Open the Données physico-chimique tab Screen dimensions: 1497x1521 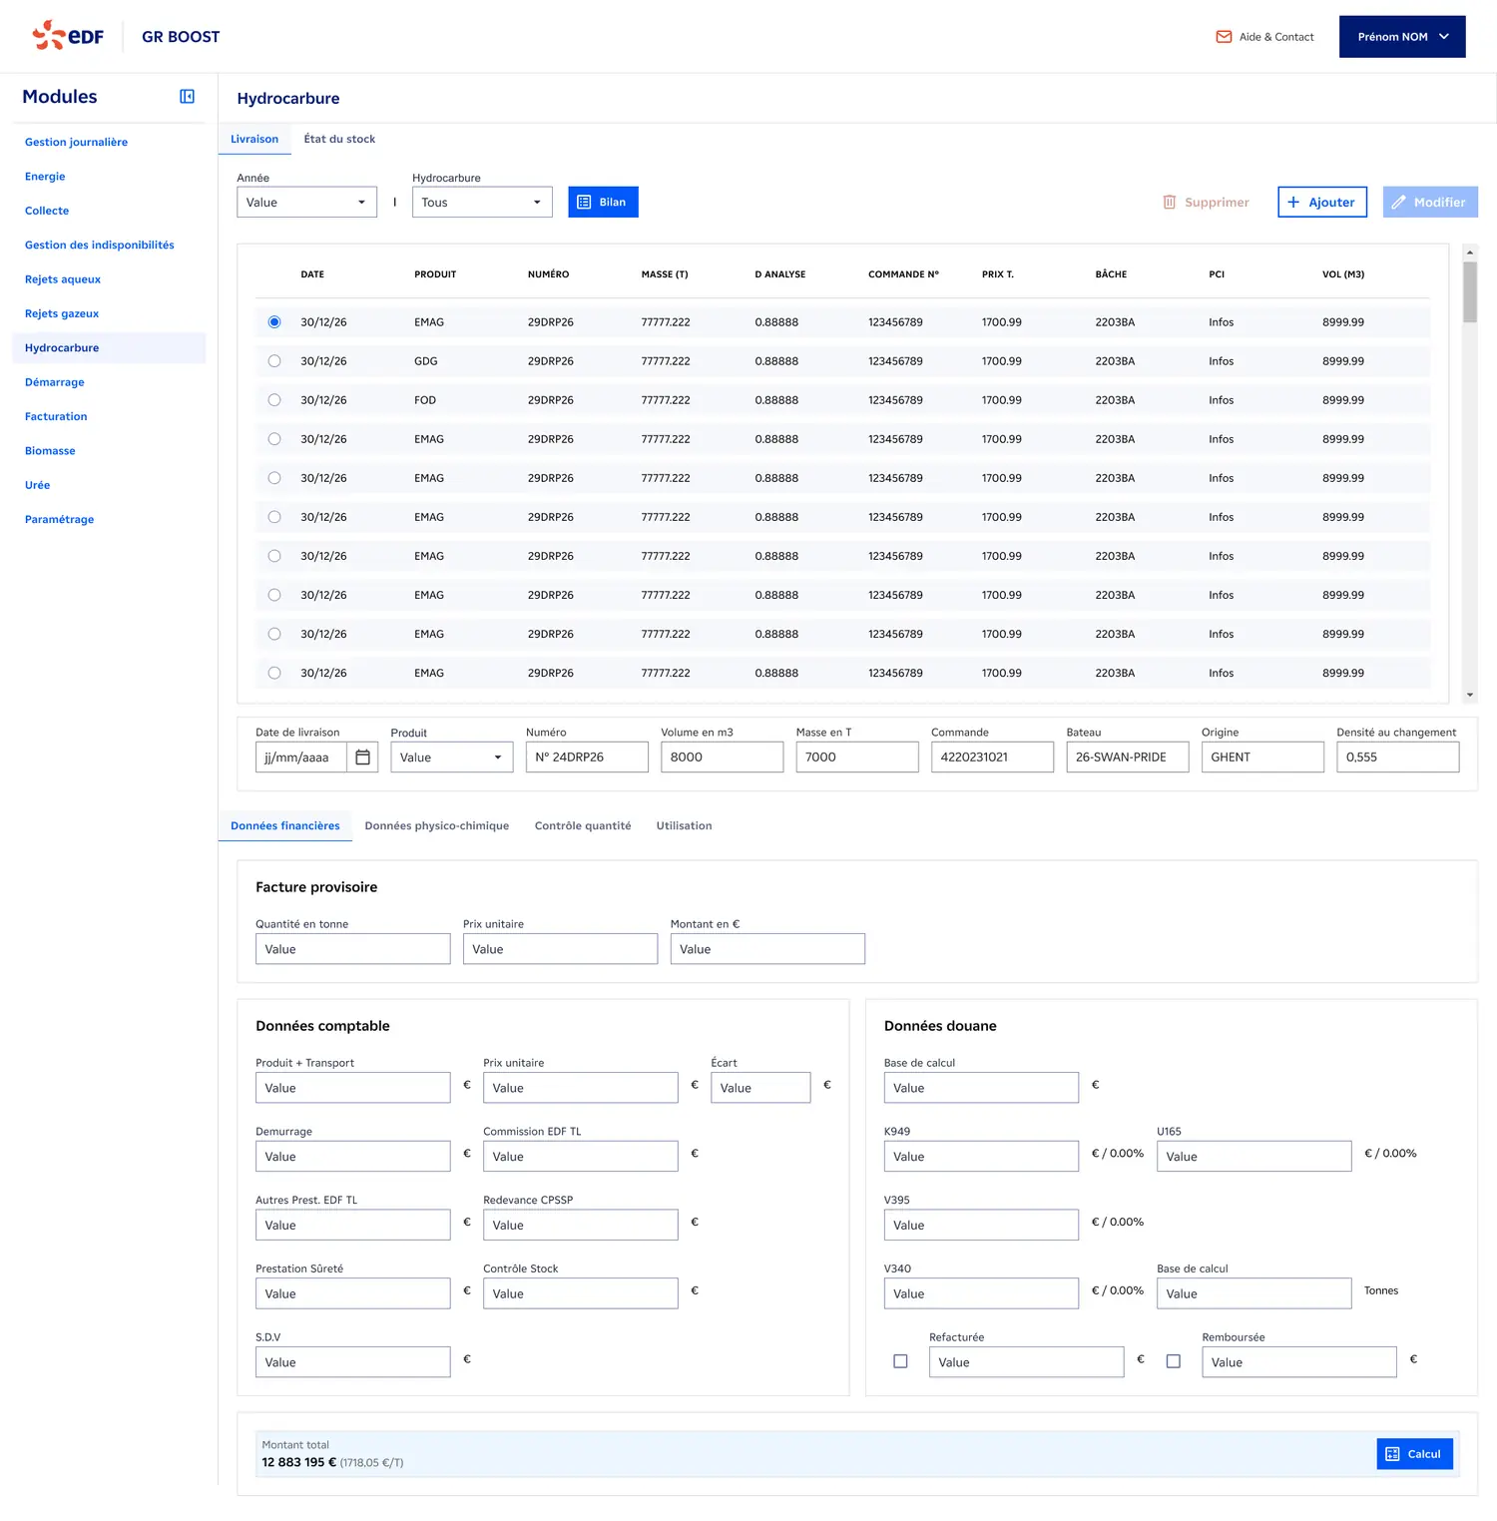tap(437, 826)
